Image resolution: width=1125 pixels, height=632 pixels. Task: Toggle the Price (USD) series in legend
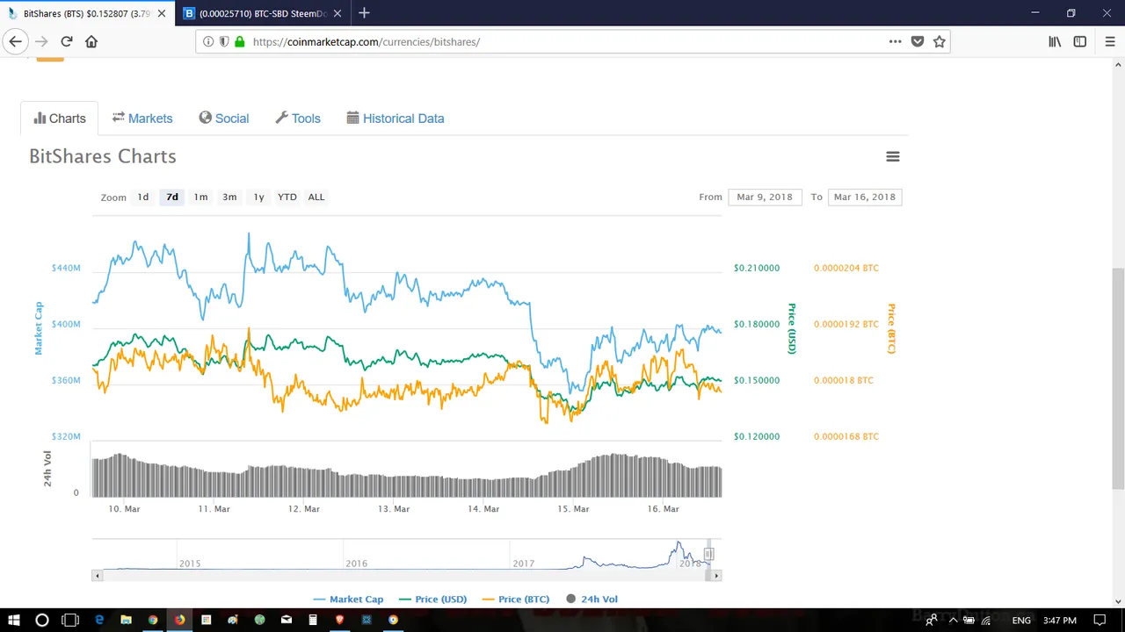point(432,599)
